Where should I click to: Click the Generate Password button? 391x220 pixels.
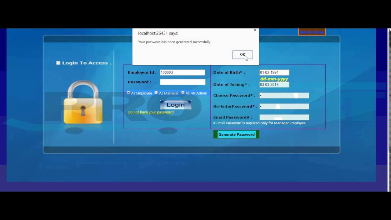[236, 134]
